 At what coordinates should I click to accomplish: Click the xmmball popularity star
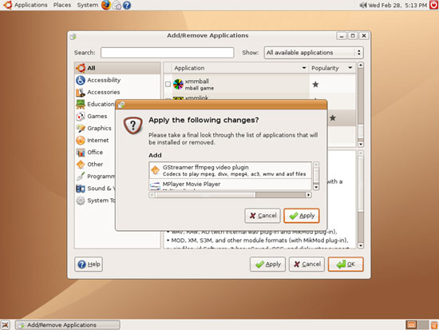[x=315, y=84]
